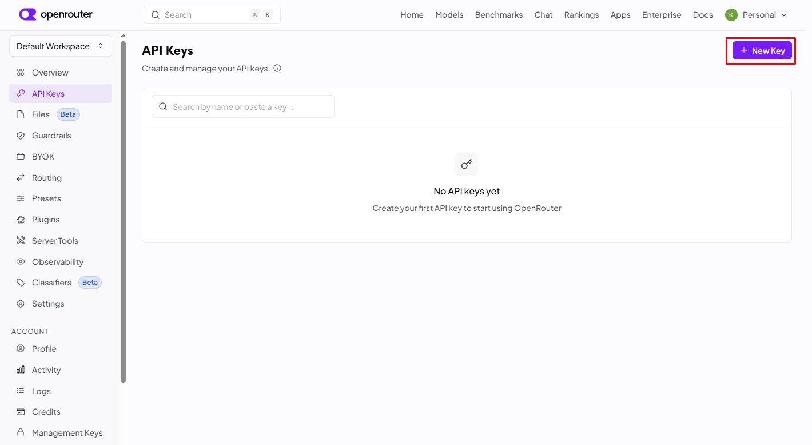Click the Settings gear icon

pyautogui.click(x=21, y=304)
